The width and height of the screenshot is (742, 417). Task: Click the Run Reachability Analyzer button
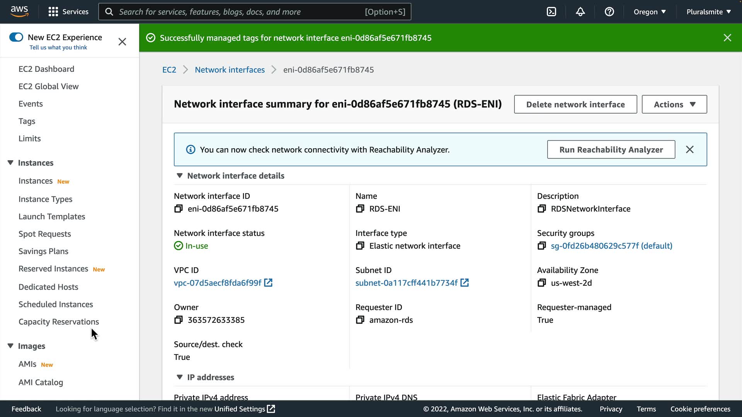coord(611,150)
